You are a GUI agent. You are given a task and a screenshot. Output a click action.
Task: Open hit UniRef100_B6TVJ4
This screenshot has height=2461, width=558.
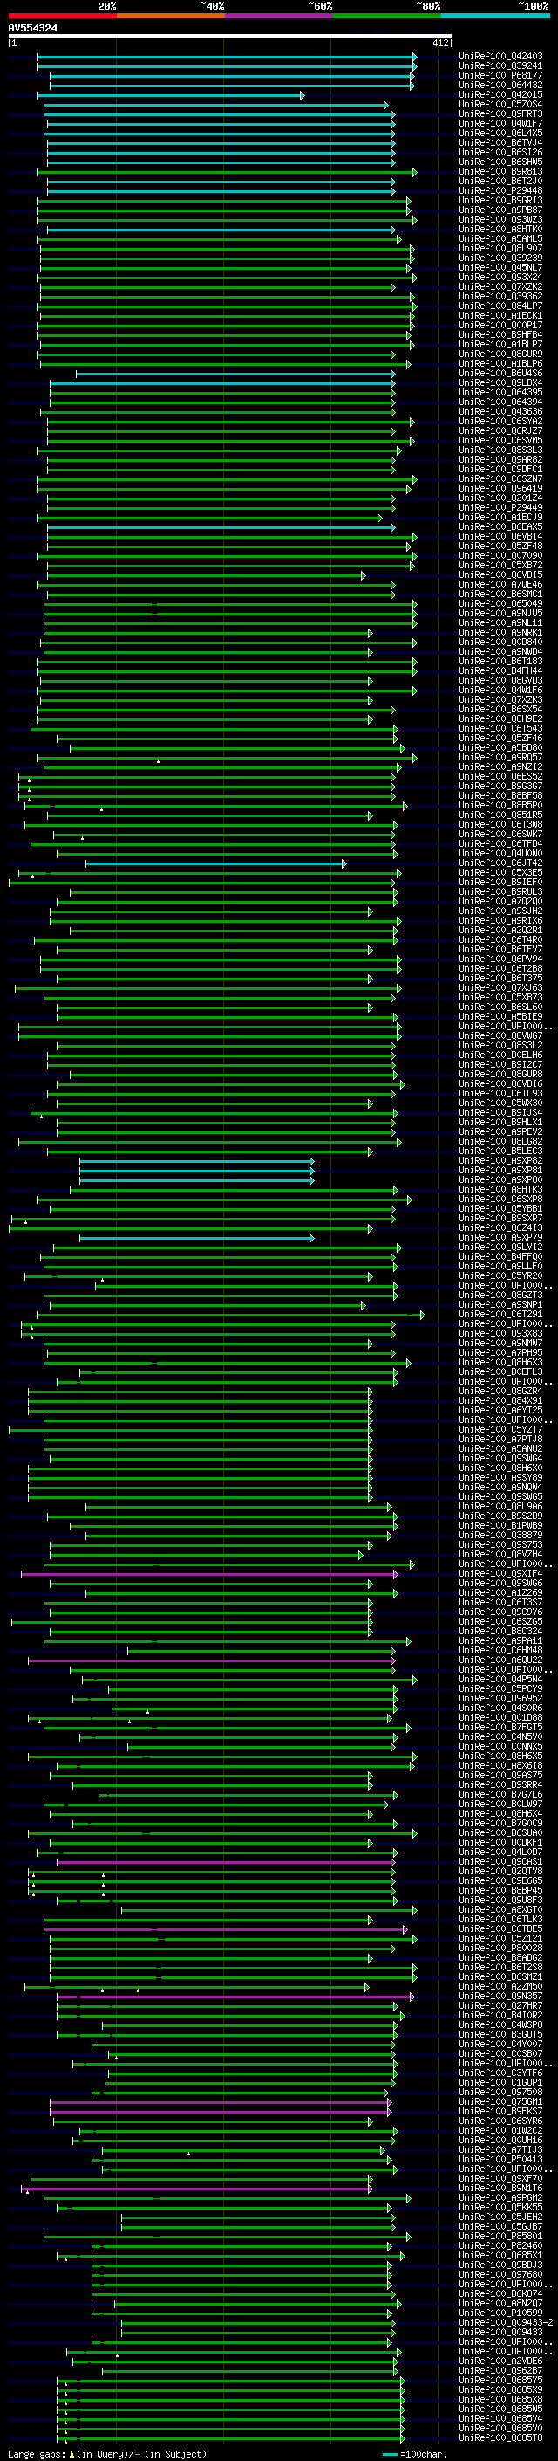click(x=500, y=143)
